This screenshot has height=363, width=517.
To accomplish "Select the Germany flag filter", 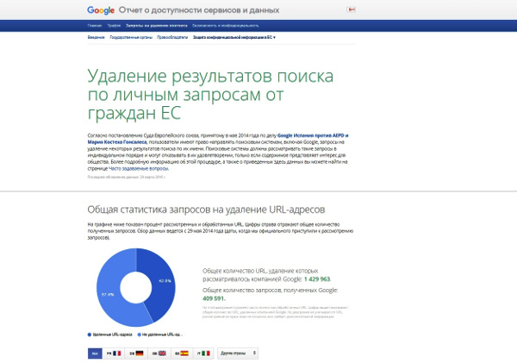I will (x=137, y=354).
